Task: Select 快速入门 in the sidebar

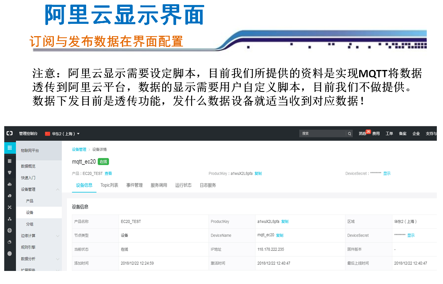Action: (x=28, y=178)
